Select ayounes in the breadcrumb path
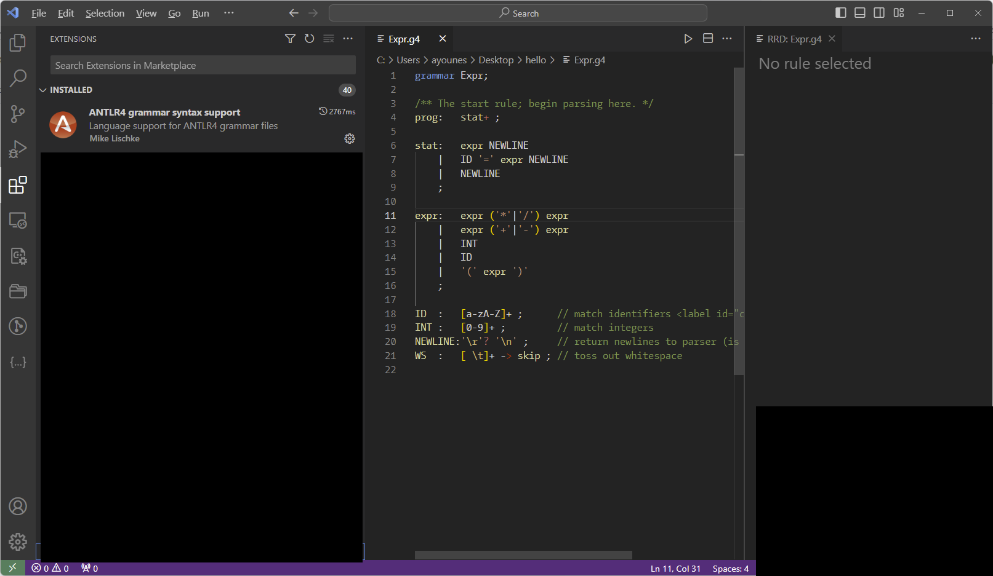993x576 pixels. click(449, 60)
